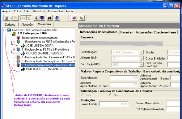
Task: Open the Relatórios menu
Action: click(39, 11)
